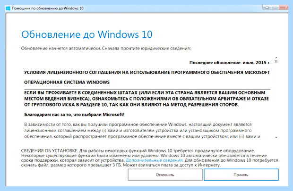
Task: Minimize the Windows 10 upgrade assistant window
Action: coord(267,8)
